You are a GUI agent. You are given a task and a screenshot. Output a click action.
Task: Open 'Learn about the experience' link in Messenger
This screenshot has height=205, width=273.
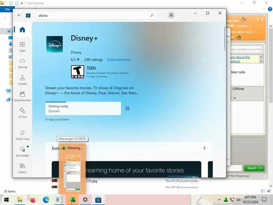[240, 59]
